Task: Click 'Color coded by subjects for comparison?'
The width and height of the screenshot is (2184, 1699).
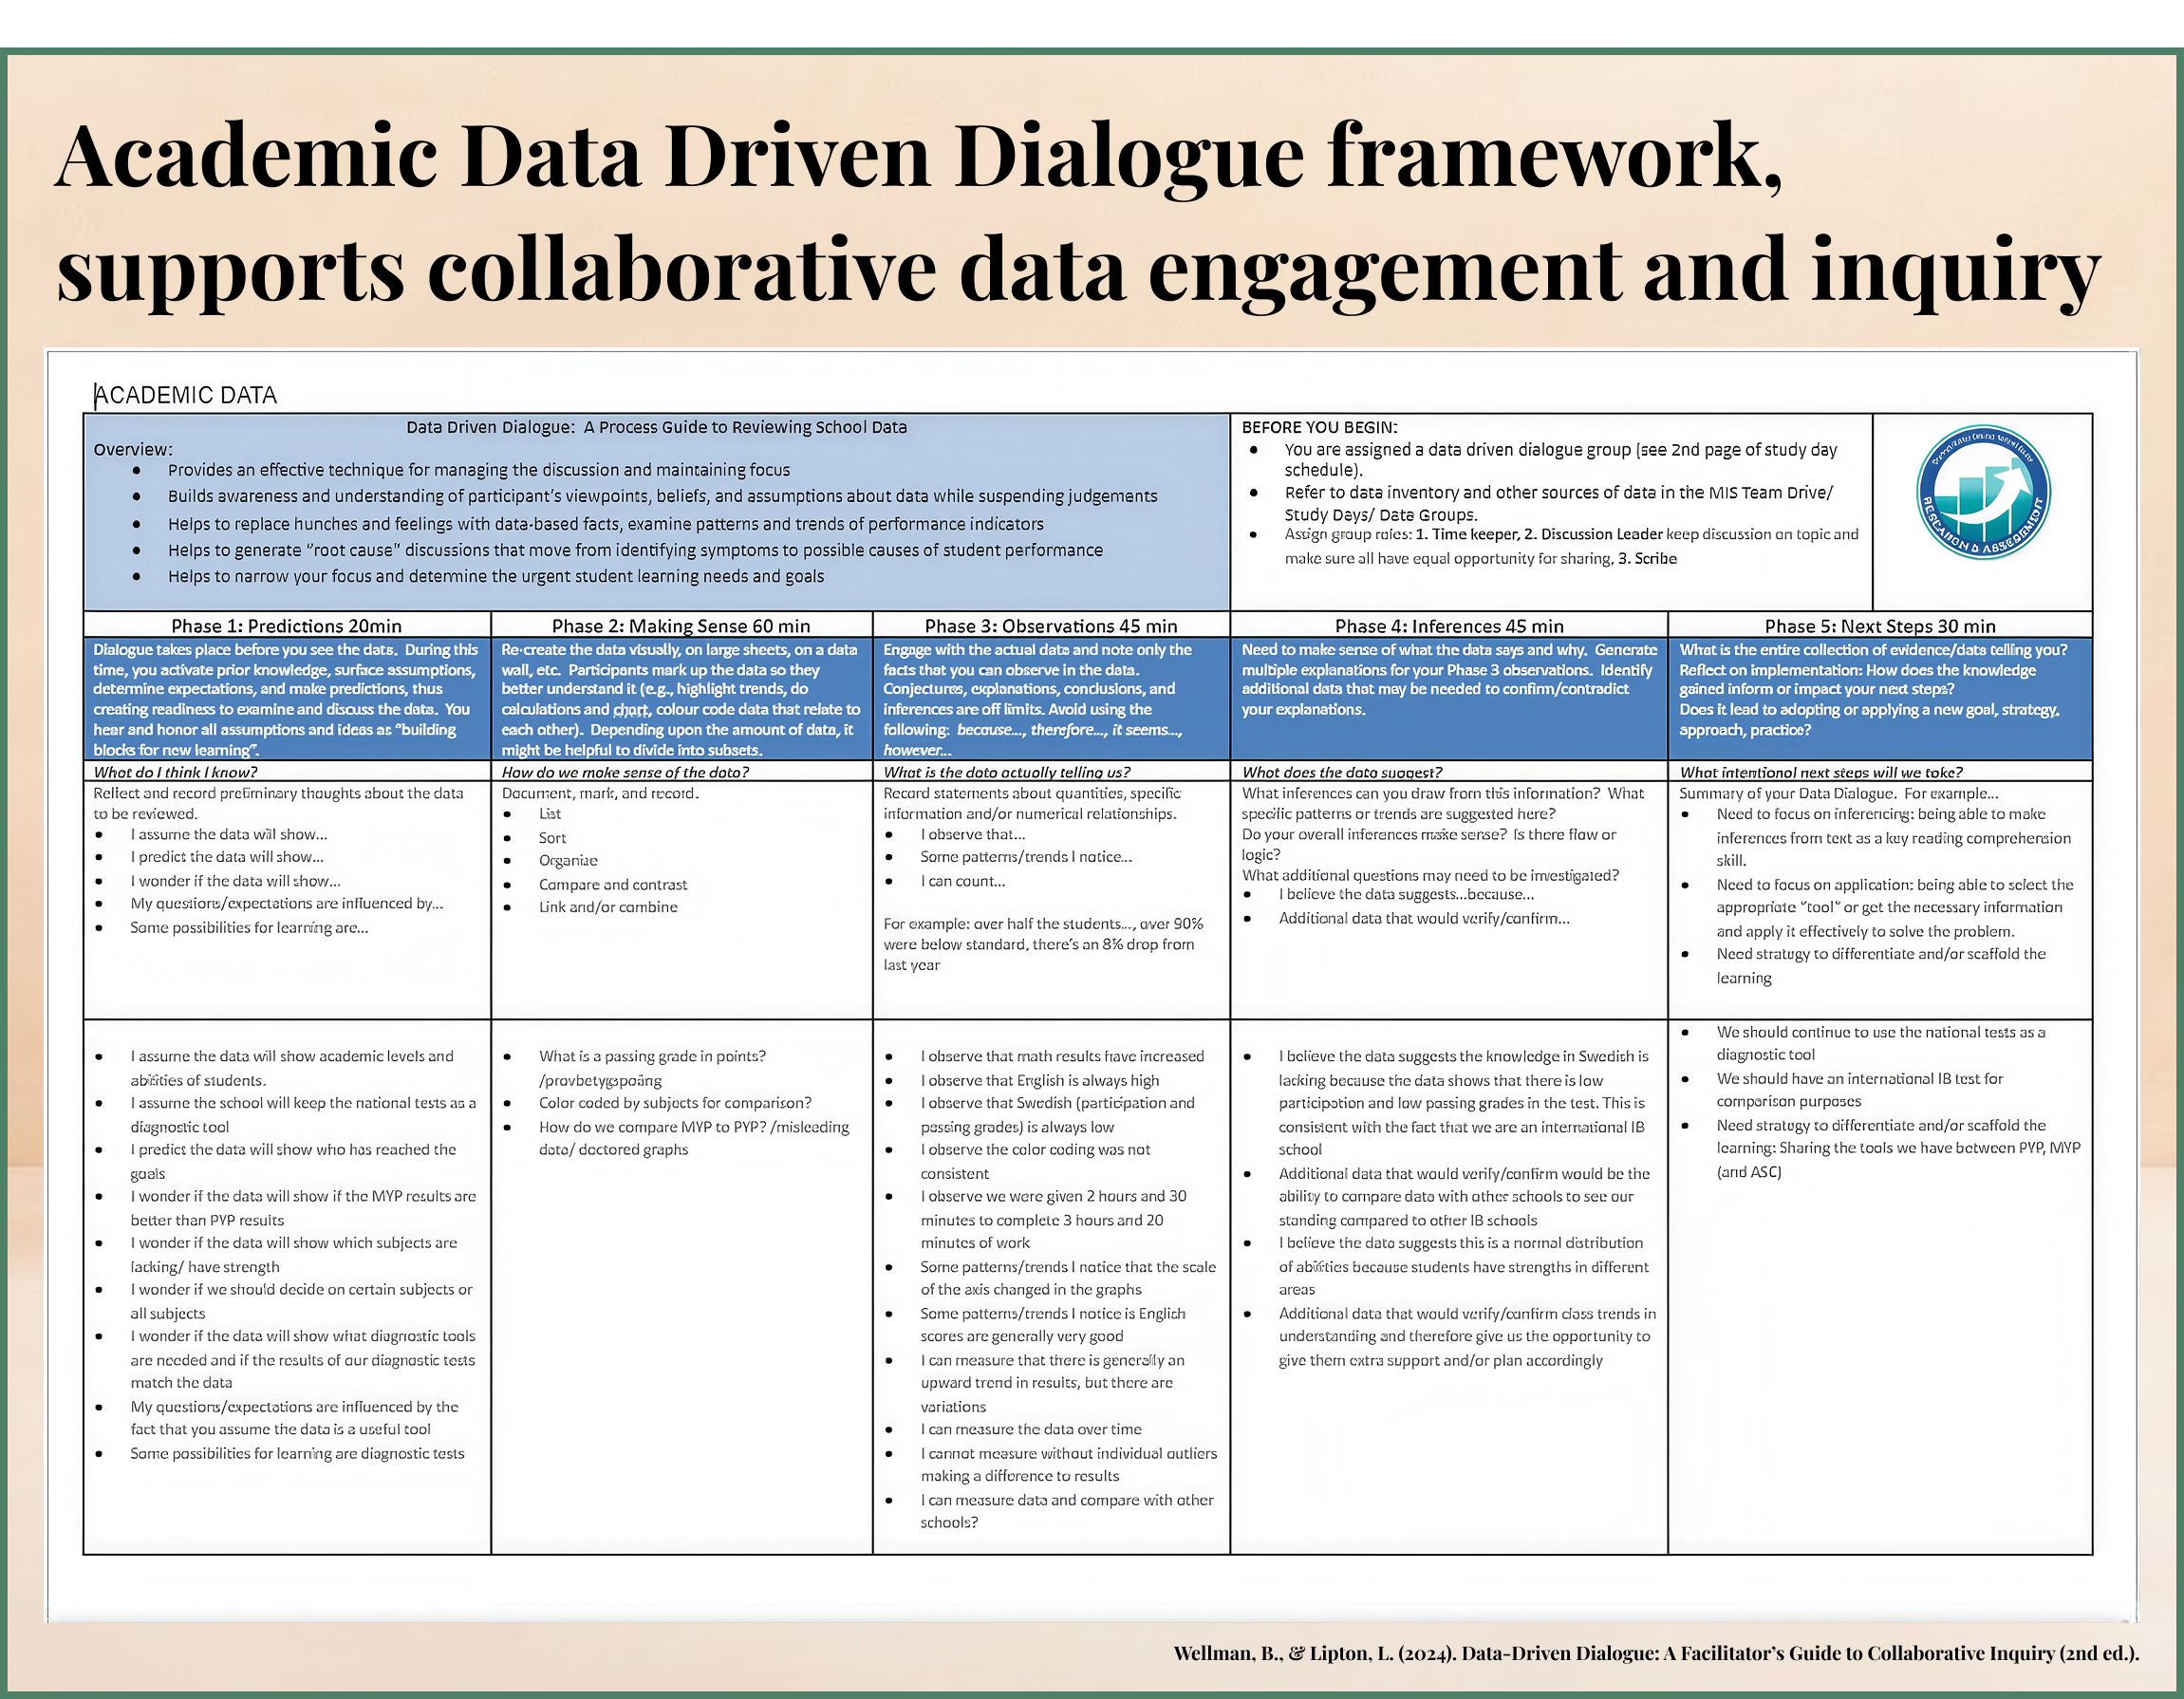Action: (675, 1103)
